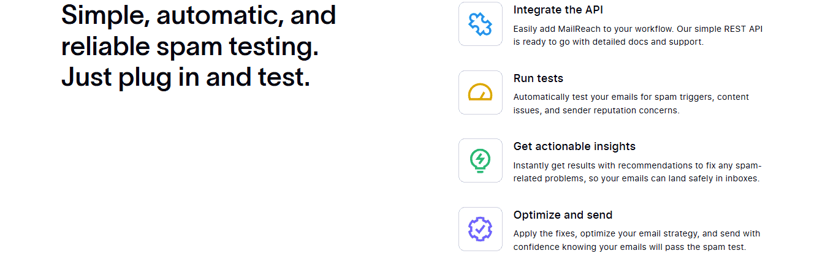Screen dimensions: 825x264
Task: Click the "Simple, automatic, and" headline line
Action: click(199, 15)
